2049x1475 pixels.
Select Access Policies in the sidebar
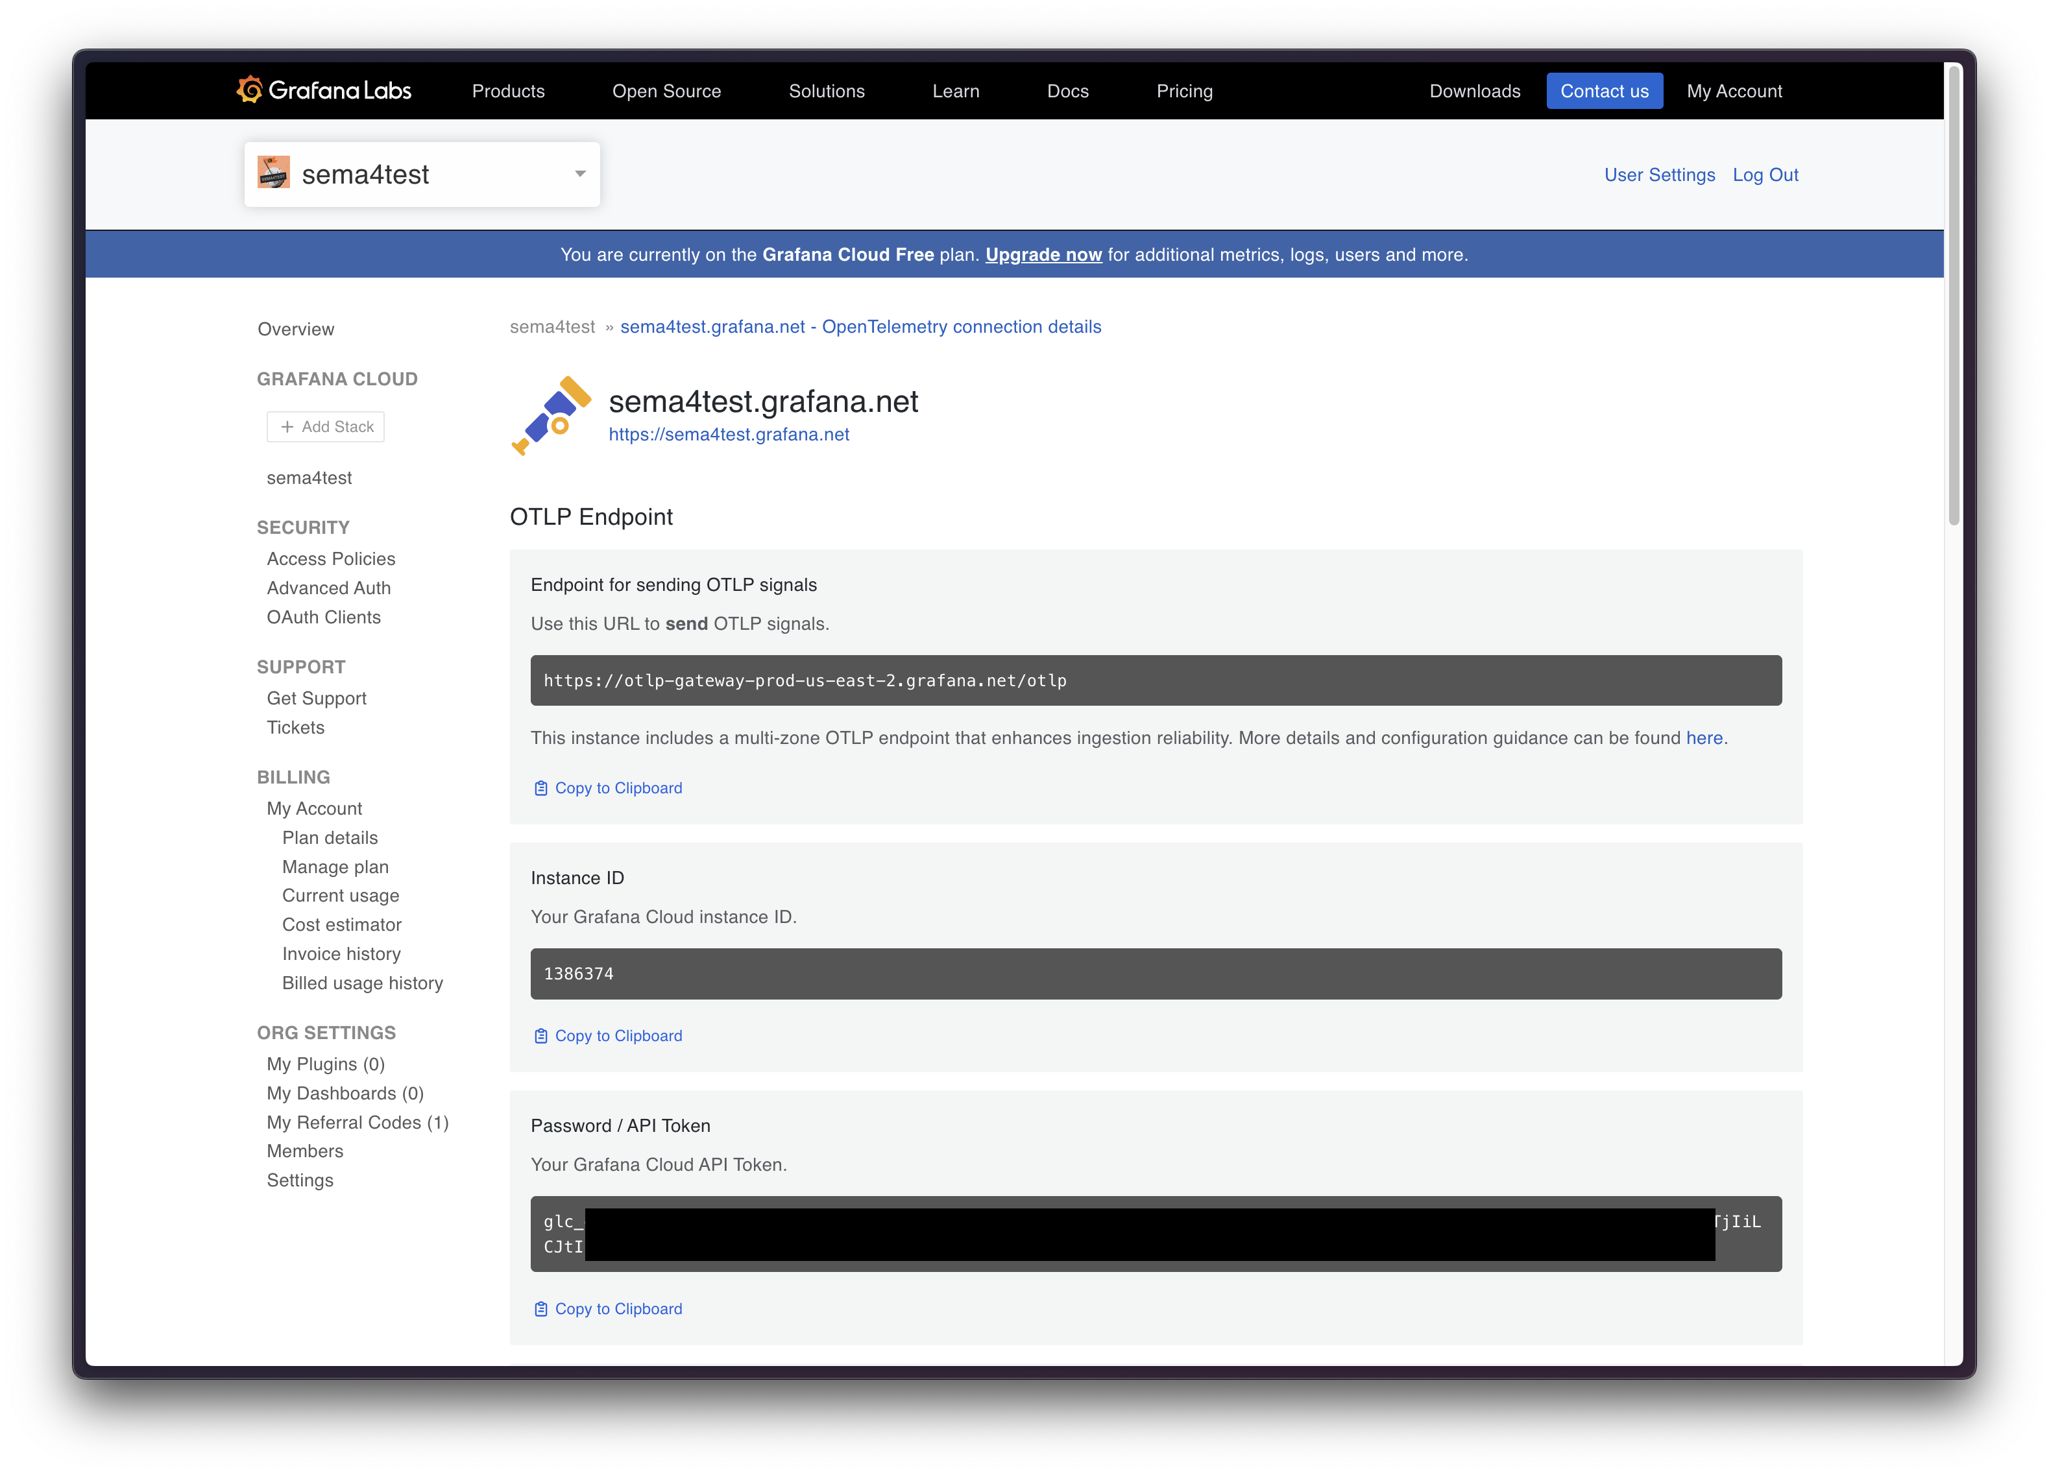pyautogui.click(x=331, y=558)
